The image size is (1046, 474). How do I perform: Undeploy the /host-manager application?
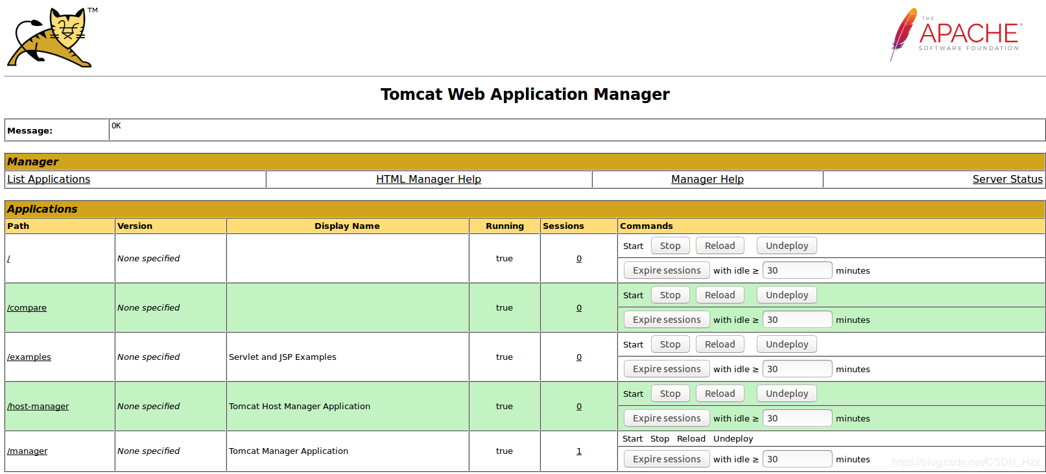(x=787, y=394)
